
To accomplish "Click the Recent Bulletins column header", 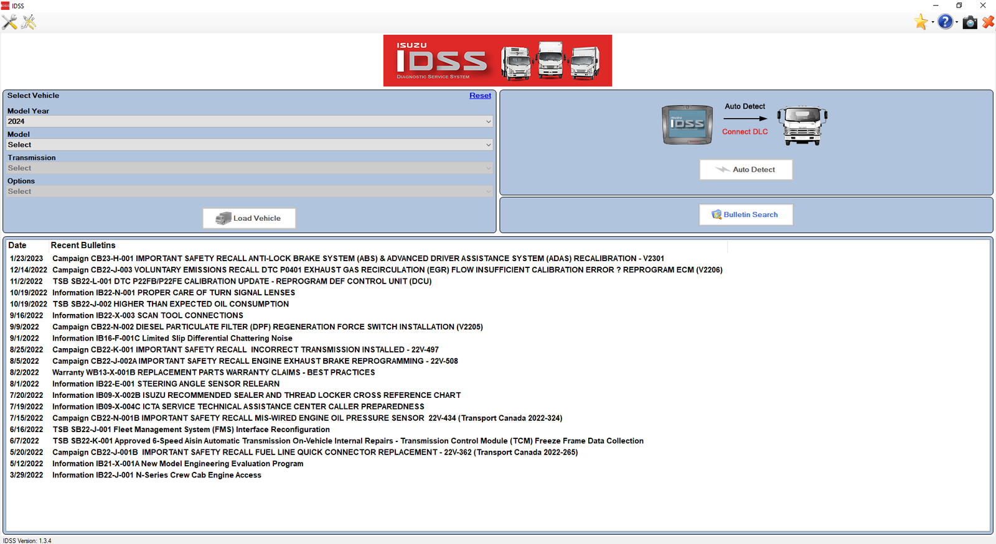I will [83, 246].
